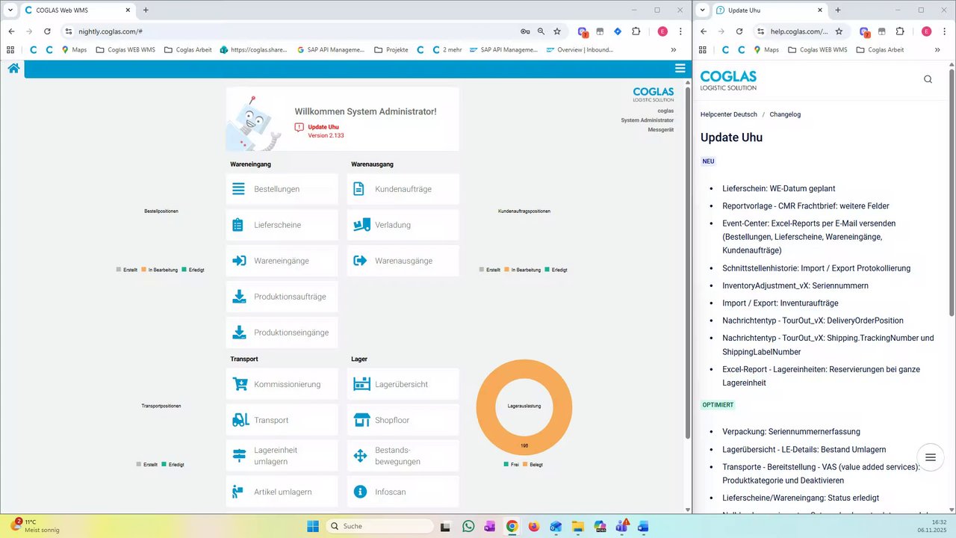Open the Warenausgänge tile

403,261
